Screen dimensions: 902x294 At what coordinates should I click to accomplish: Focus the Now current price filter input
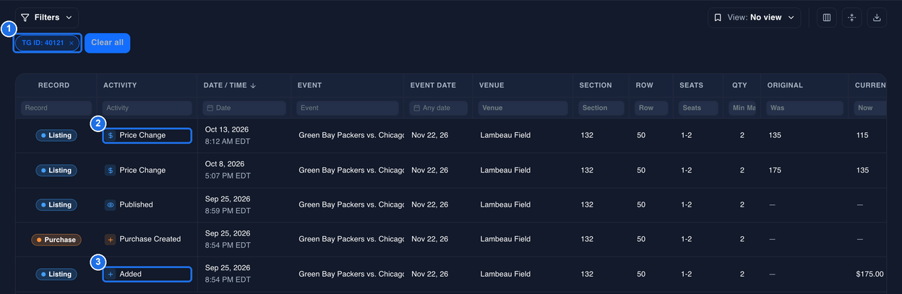tap(871, 108)
